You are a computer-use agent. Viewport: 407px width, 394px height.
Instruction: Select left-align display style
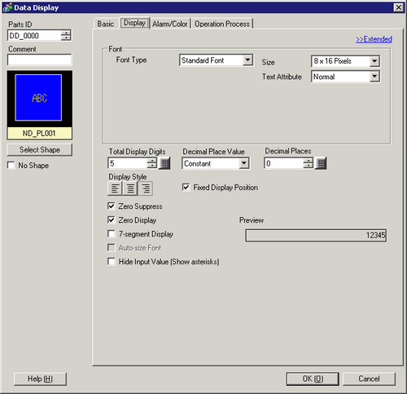[115, 188]
